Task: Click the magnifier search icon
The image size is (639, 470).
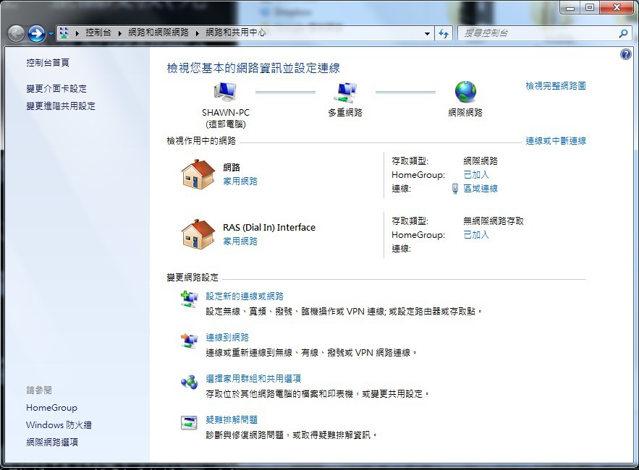Action: [623, 33]
